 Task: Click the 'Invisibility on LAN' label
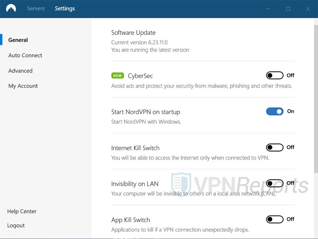(x=135, y=184)
